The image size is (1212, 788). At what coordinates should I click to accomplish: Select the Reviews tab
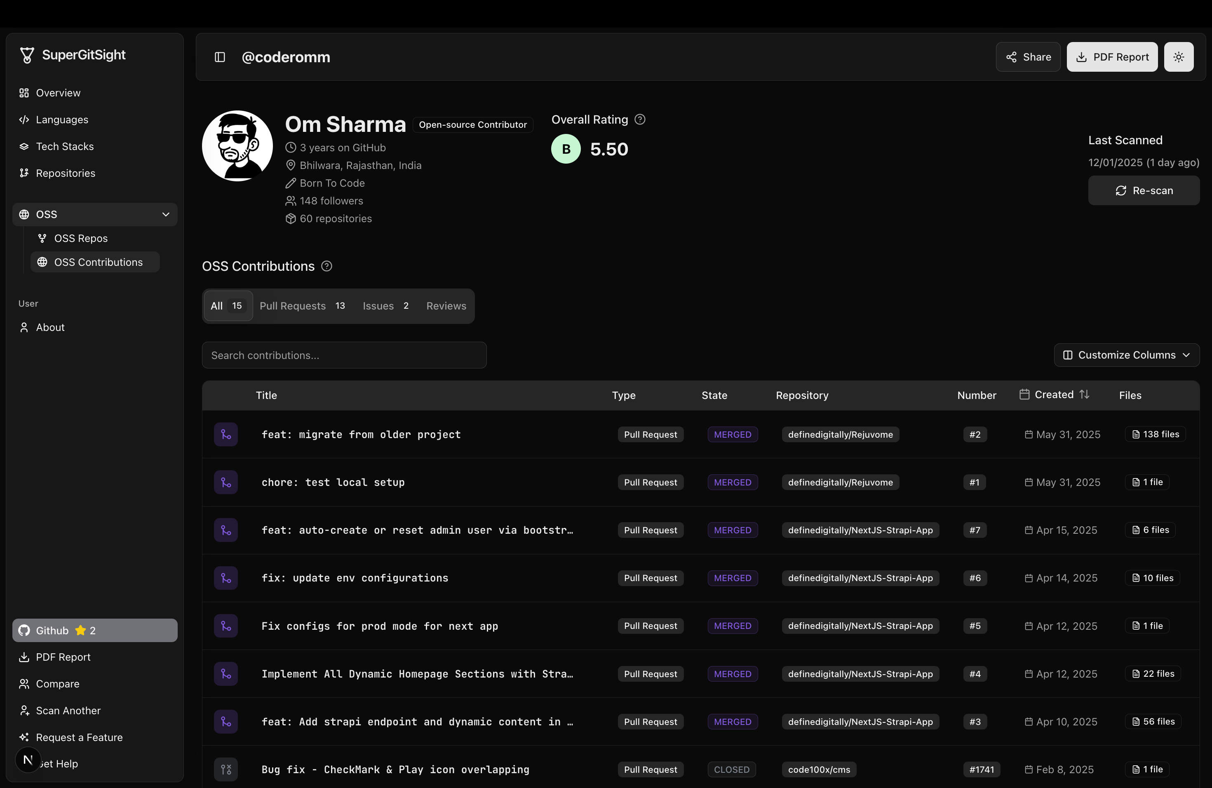(x=446, y=306)
